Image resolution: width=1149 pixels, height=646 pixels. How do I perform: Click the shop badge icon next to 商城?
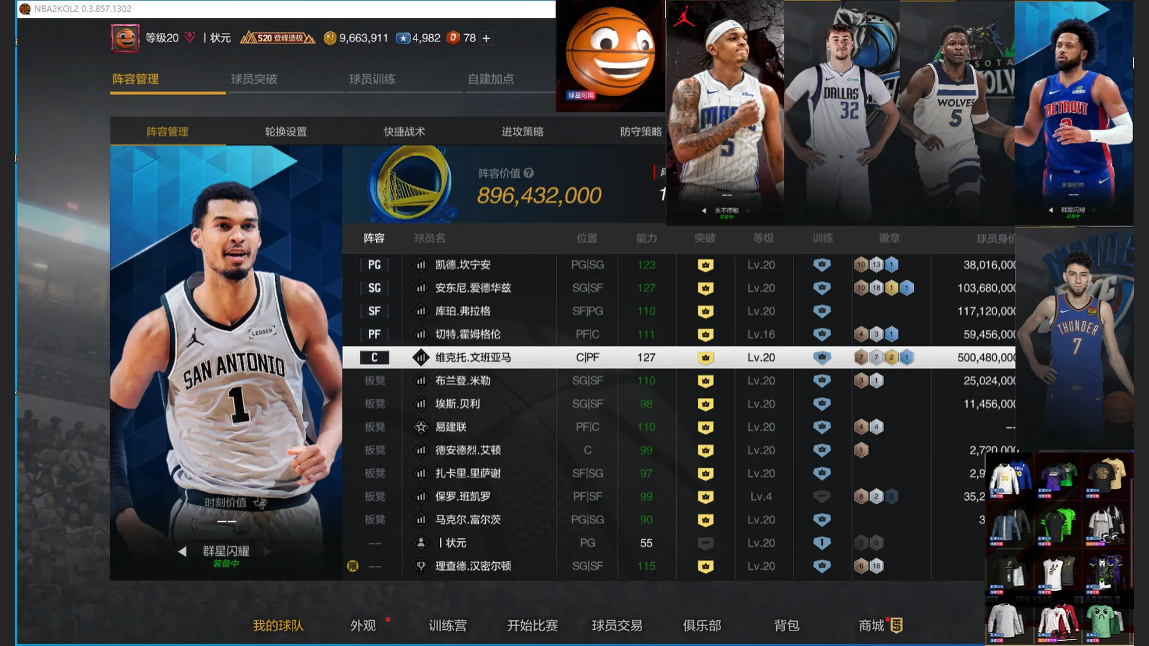pos(896,626)
